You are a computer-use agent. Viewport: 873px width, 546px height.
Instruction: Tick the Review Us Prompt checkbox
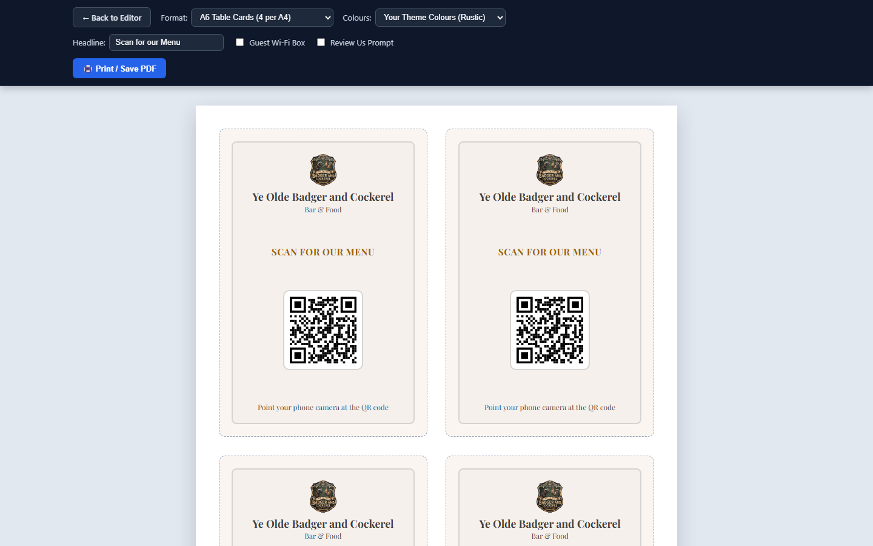point(321,42)
